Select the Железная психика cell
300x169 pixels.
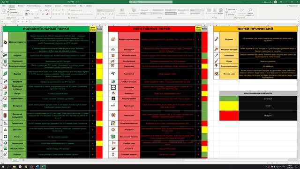229,66
